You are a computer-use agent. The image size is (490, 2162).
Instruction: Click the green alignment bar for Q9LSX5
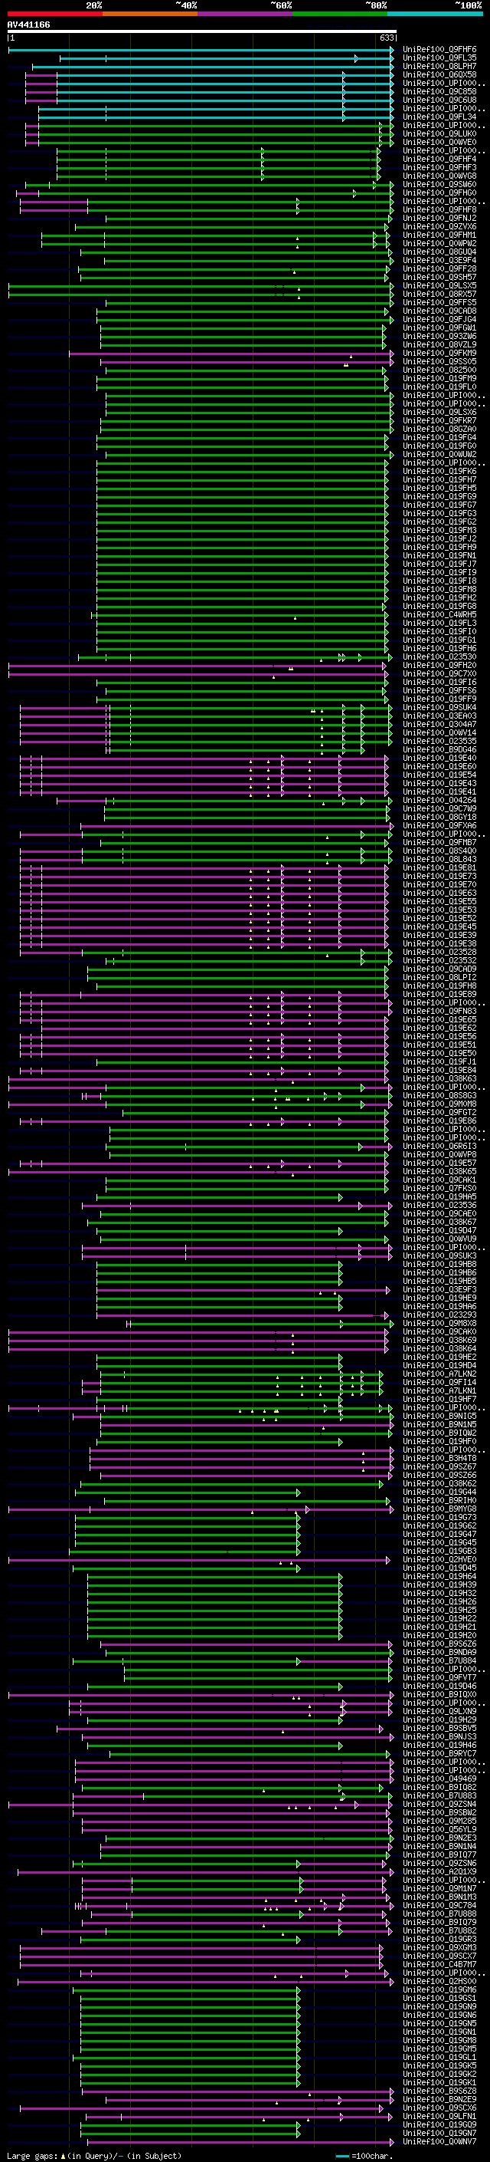pyautogui.click(x=201, y=285)
